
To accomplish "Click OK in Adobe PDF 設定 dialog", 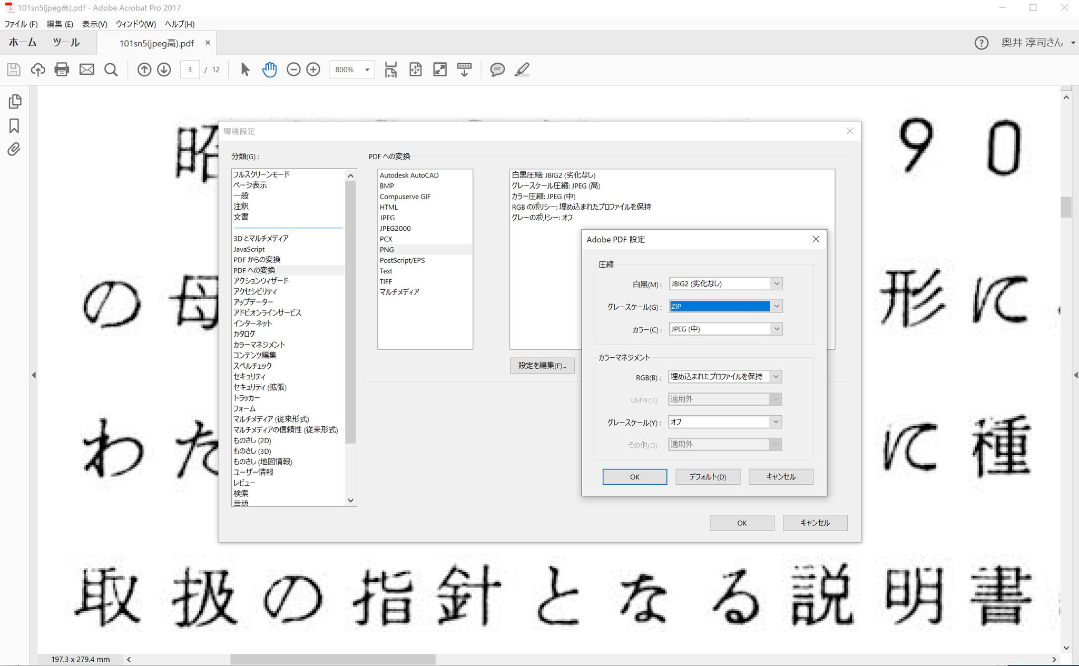I will pos(634,477).
